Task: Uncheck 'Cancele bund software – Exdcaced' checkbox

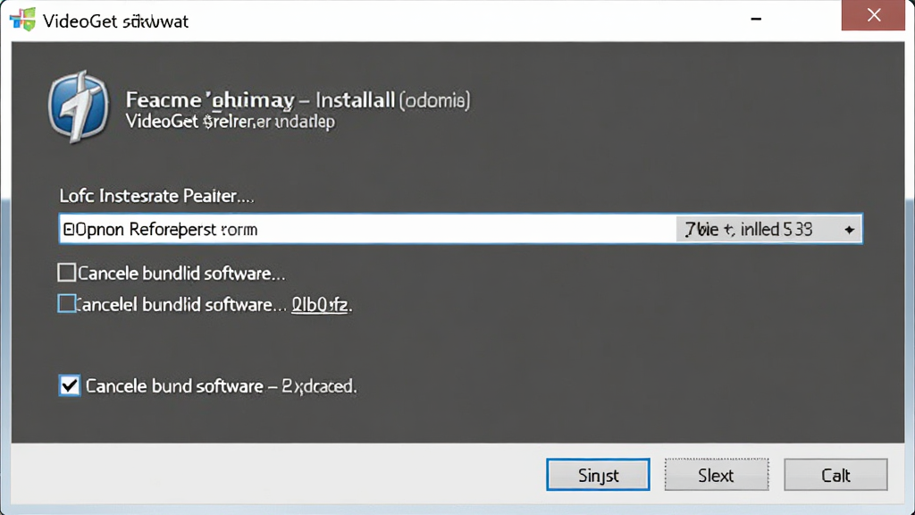Action: tap(70, 385)
